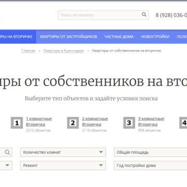
Task: Click breadcrumb text Квартиры от собственников на вторичке
Action: pos(126,50)
